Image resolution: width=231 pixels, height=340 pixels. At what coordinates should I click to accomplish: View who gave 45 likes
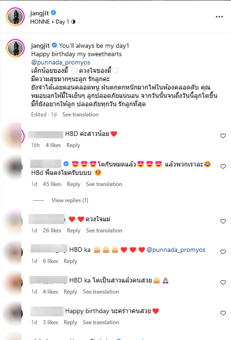tap(52, 184)
